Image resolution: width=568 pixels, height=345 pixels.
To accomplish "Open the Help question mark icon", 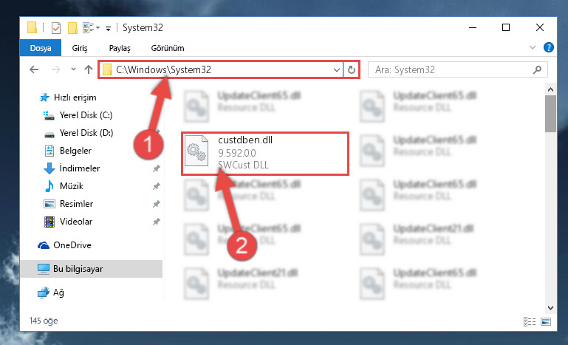I will click(549, 47).
